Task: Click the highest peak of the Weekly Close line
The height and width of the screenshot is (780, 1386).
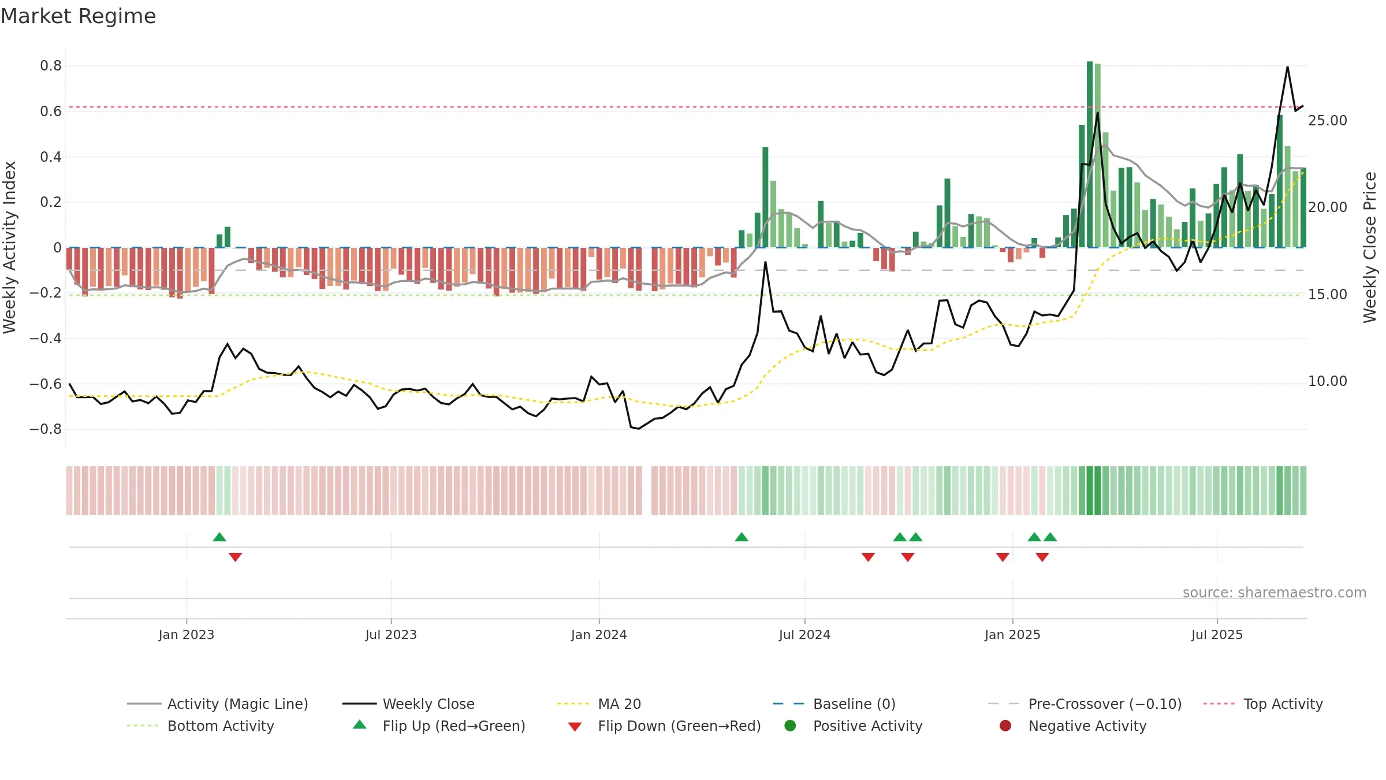Action: [1287, 67]
